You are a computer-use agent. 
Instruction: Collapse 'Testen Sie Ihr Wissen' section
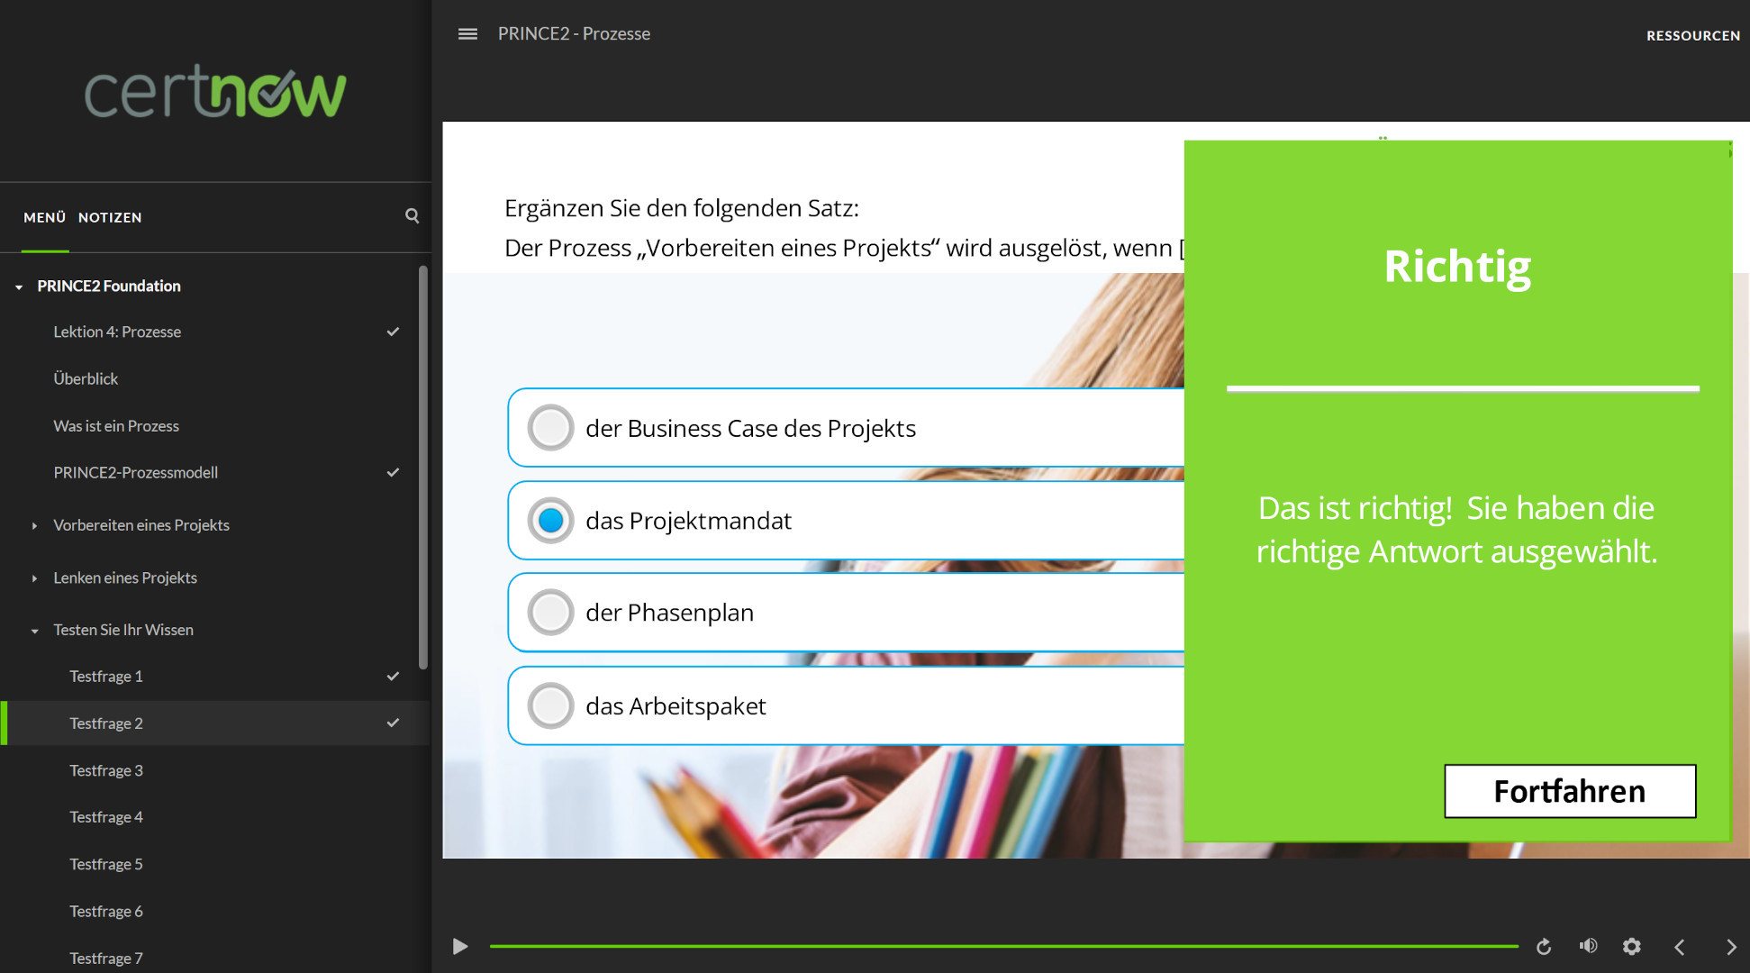click(34, 631)
